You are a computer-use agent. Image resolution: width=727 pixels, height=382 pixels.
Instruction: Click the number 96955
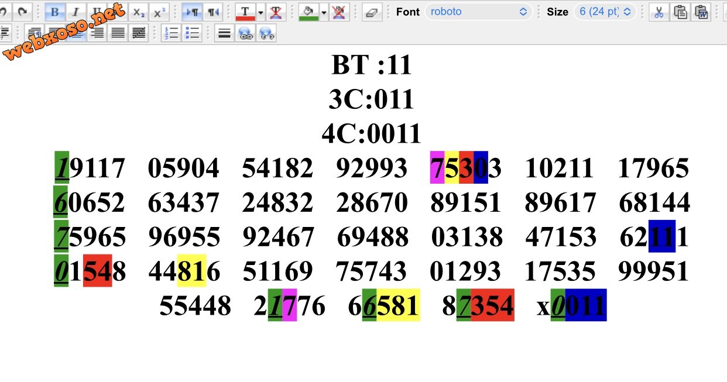184,238
